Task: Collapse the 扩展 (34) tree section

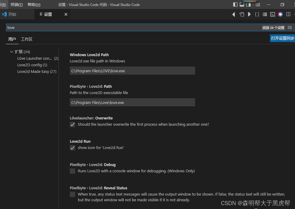Action: coord(12,52)
